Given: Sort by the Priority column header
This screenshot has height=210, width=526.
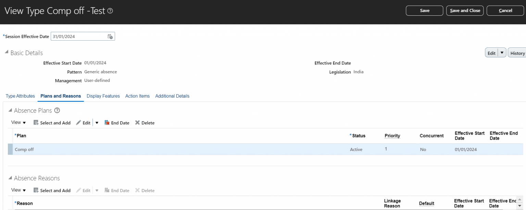Looking at the screenshot, I should 392,136.
